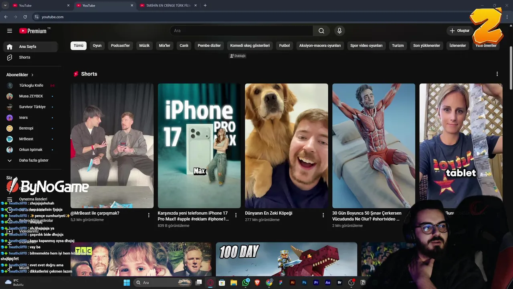Open options for @MrBeast ile çarpışmak short
The width and height of the screenshot is (513, 289).
coord(149,215)
